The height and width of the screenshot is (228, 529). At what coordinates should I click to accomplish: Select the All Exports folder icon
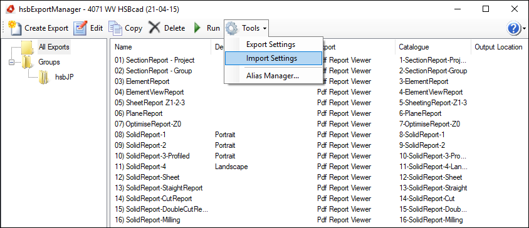tap(27, 47)
